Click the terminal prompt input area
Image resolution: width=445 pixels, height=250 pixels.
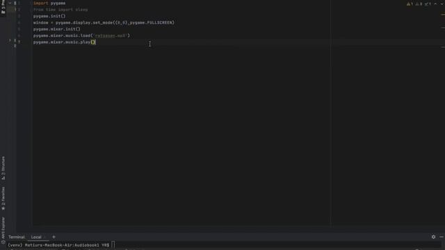click(113, 245)
